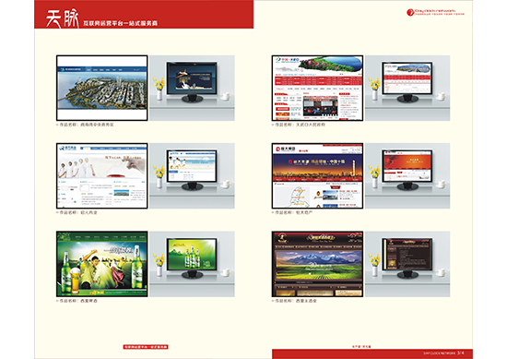Click the caption under the pharmaceutical screenshot
Image resolution: width=507 pixels, height=359 pixels.
(77, 212)
